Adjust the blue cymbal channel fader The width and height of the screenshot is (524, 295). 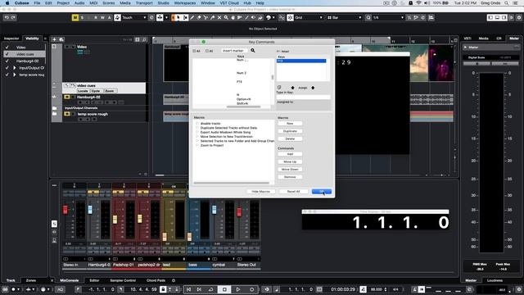point(215,210)
